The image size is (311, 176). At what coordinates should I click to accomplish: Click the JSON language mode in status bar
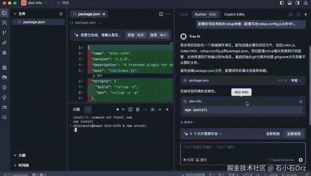point(273,175)
